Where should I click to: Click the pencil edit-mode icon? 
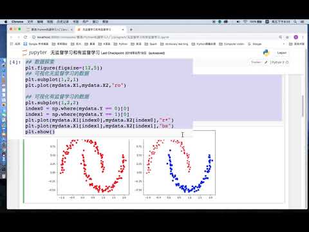[266, 63]
